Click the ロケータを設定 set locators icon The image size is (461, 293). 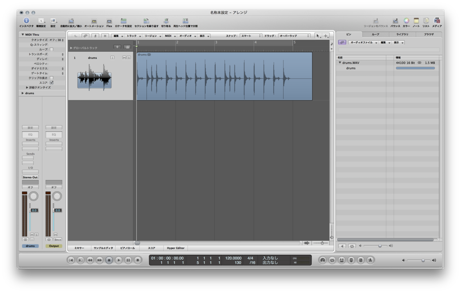[x=123, y=21]
